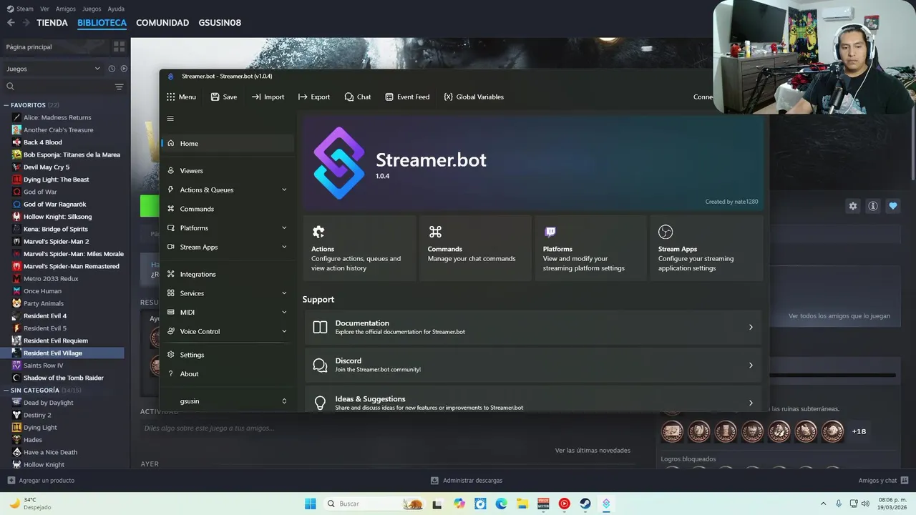Click the game info icon

(873, 206)
